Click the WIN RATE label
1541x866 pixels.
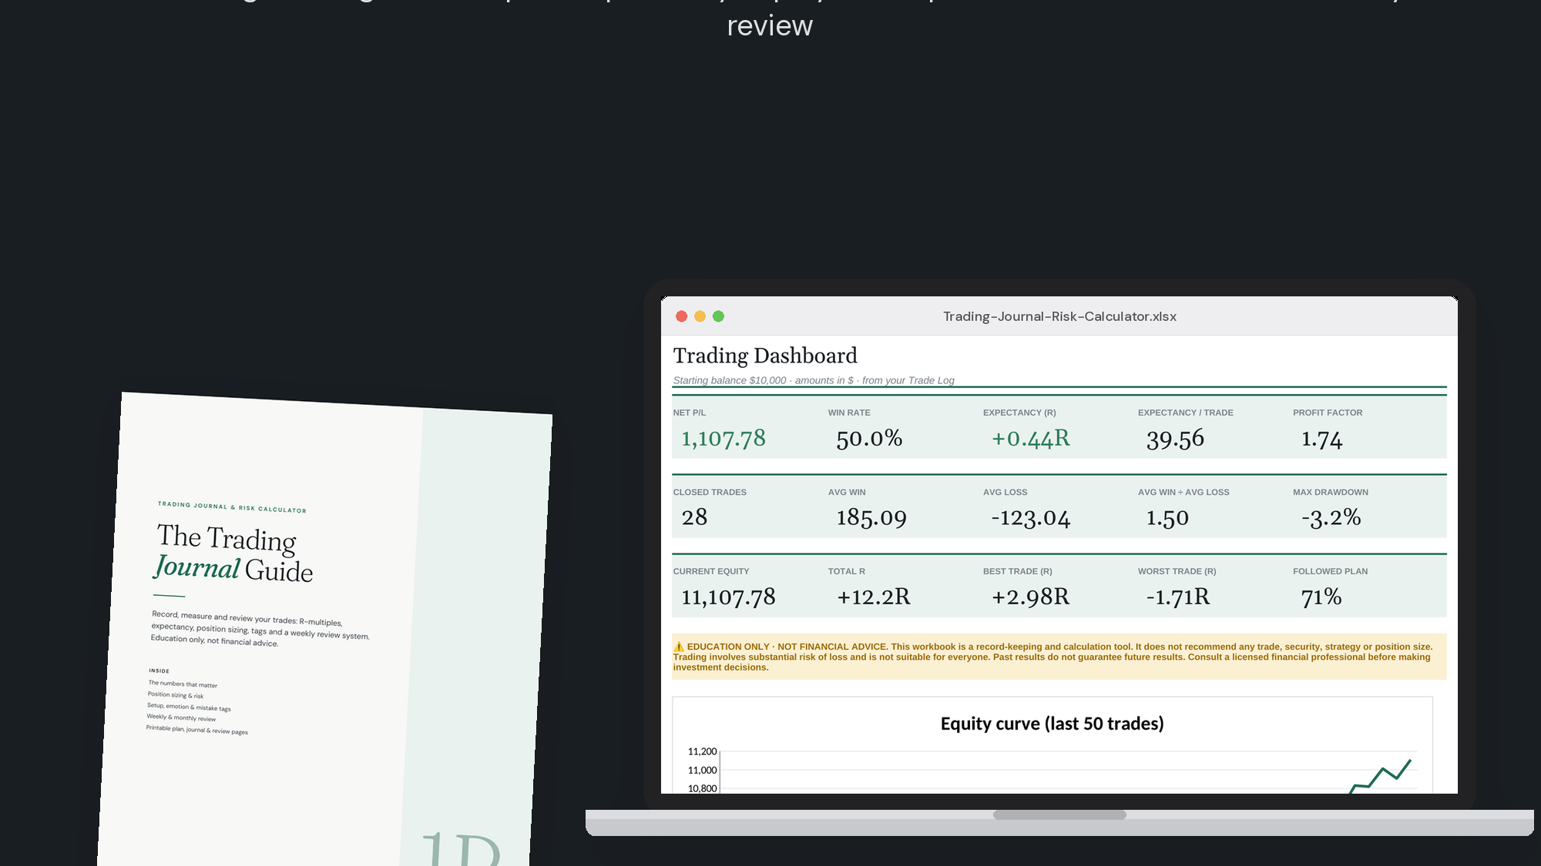pos(849,413)
